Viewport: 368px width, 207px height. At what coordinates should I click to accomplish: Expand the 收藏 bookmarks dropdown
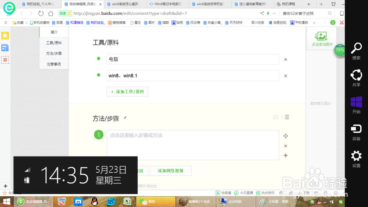click(x=26, y=23)
